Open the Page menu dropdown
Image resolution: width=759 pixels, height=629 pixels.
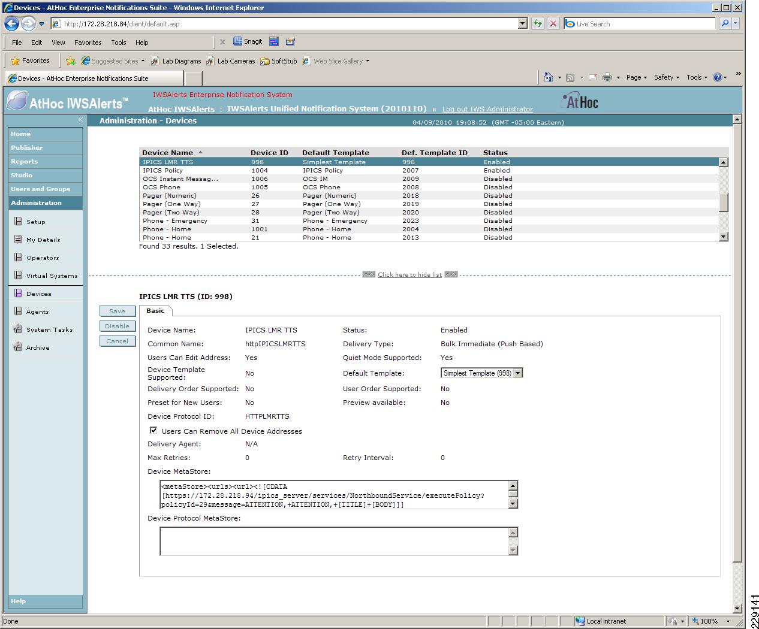point(637,77)
